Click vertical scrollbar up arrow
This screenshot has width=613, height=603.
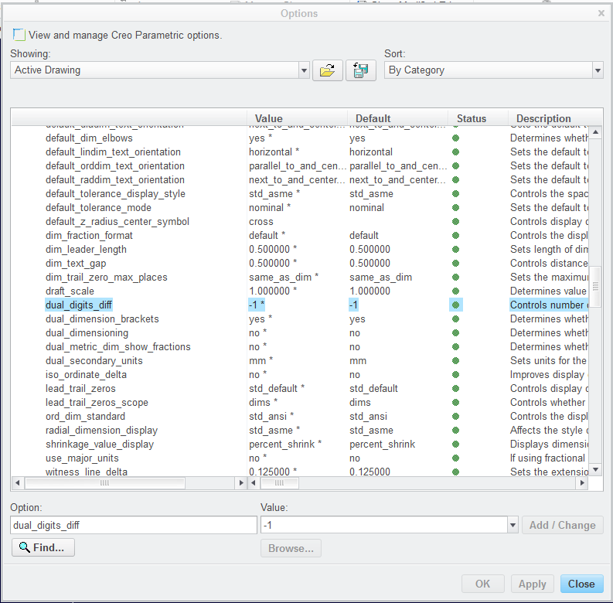pos(595,132)
